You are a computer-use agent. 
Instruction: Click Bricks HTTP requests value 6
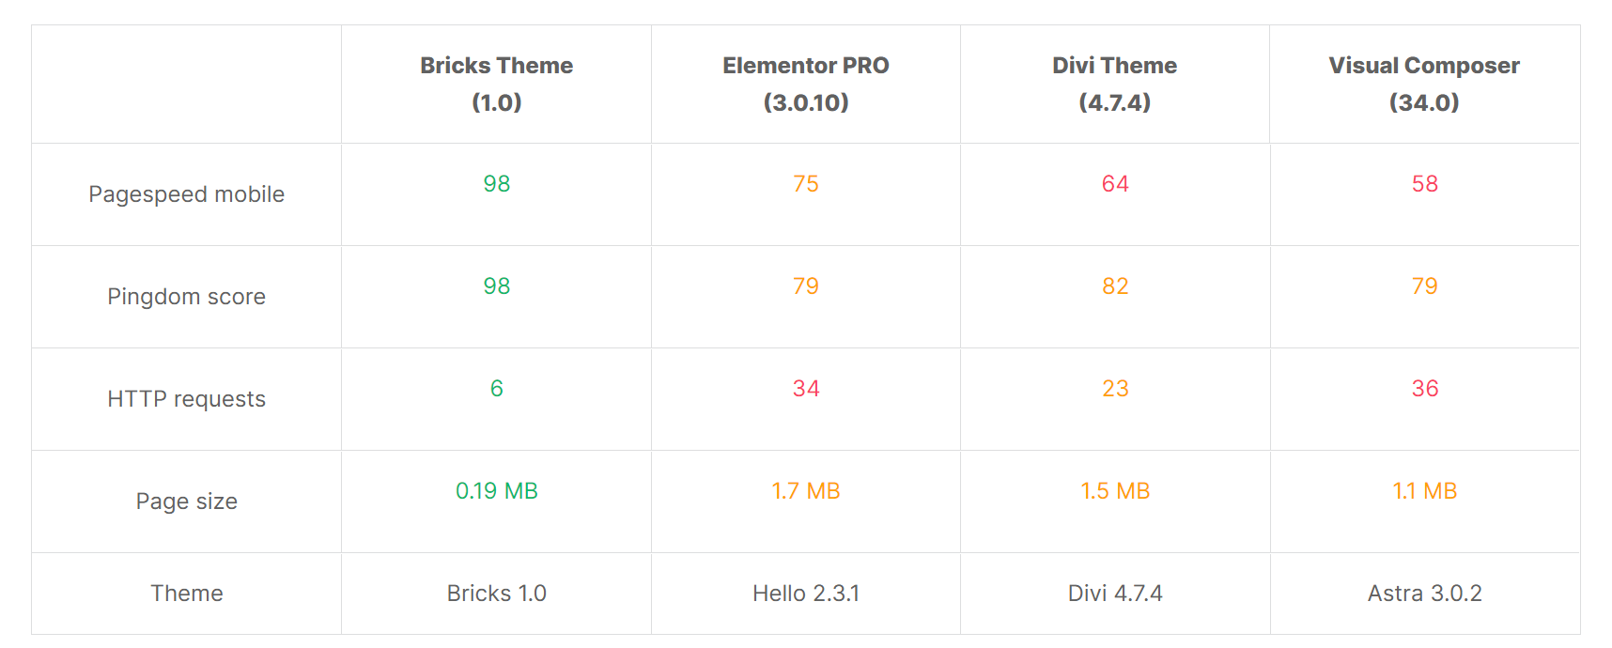(x=496, y=389)
